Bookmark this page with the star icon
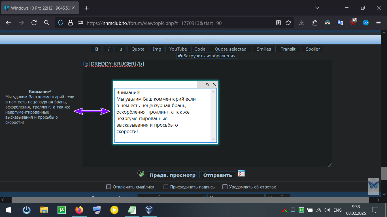This screenshot has height=217, width=387. 288,23
